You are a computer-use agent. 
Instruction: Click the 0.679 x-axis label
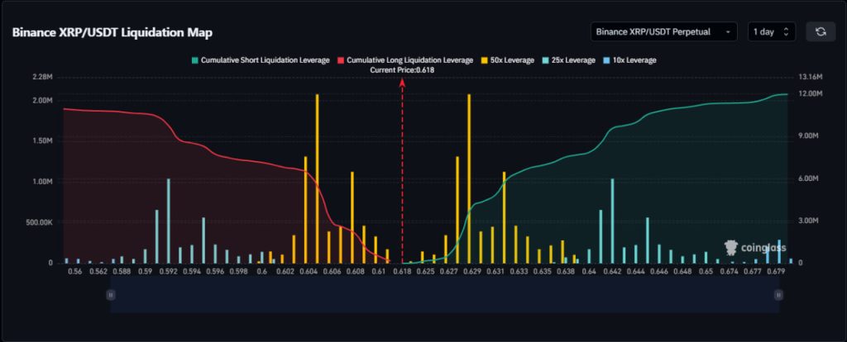pyautogui.click(x=778, y=272)
